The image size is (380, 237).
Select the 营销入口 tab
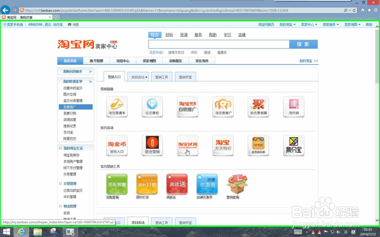click(x=114, y=77)
